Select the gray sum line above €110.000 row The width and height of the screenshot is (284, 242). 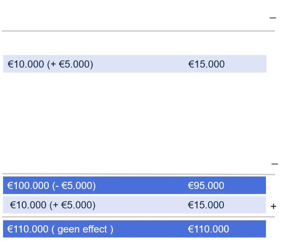point(138,217)
